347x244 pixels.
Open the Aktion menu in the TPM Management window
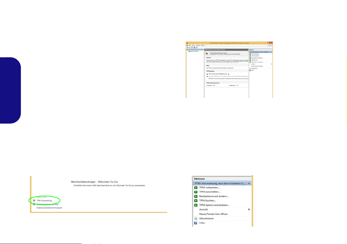tap(194, 45)
